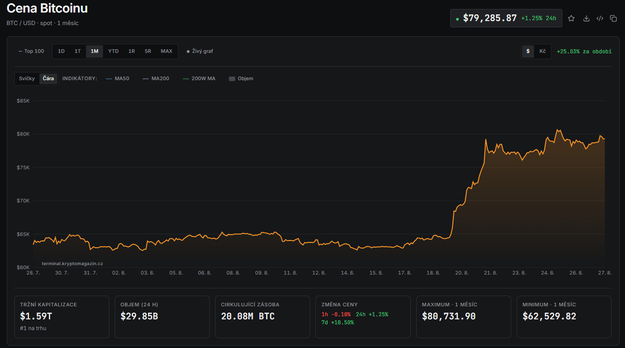Open the Tržní kapitalizace $1.59T card
This screenshot has width=625, height=348.
click(x=62, y=317)
